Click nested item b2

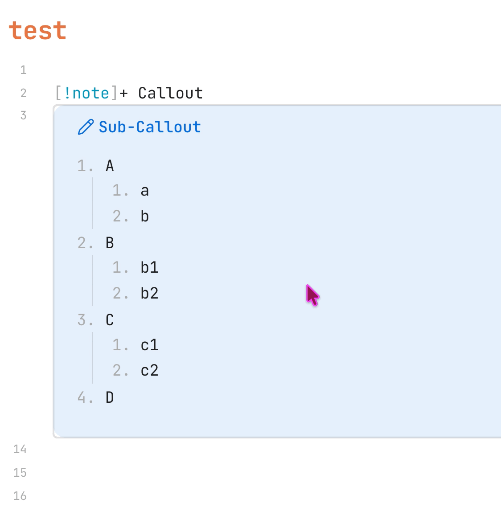pos(149,293)
